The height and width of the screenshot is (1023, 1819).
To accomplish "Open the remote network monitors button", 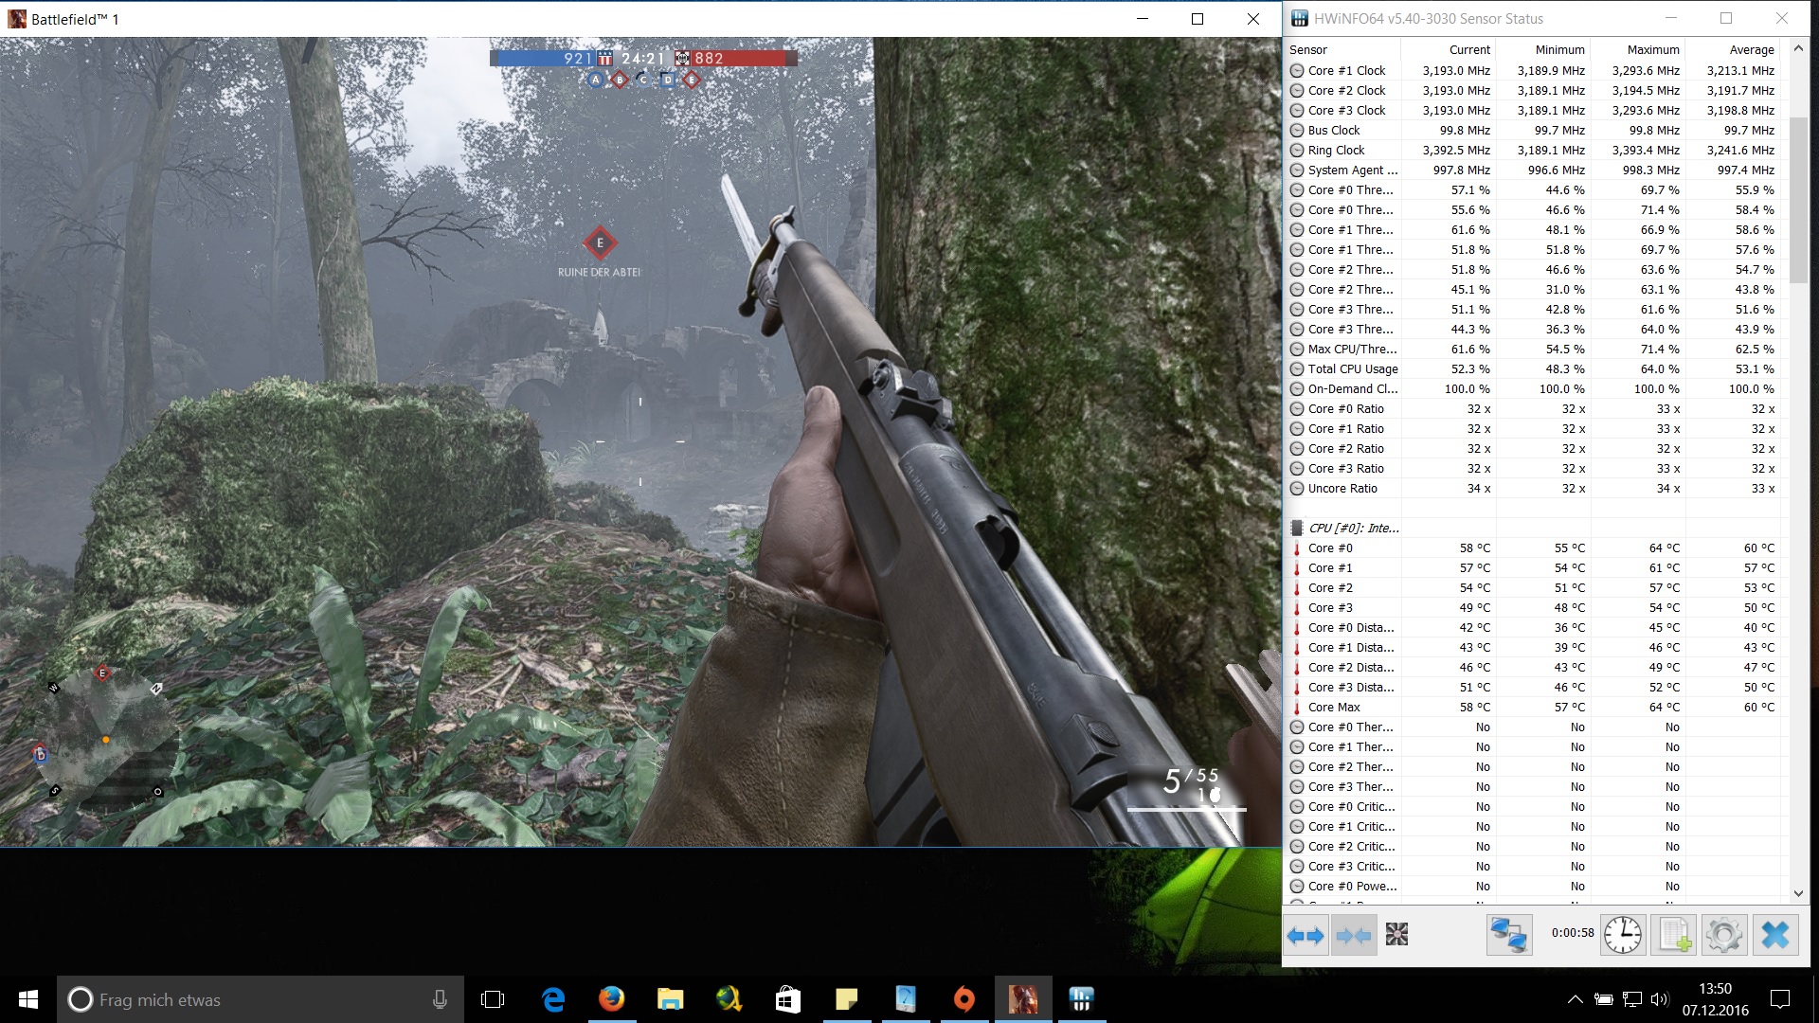I will 1509,935.
